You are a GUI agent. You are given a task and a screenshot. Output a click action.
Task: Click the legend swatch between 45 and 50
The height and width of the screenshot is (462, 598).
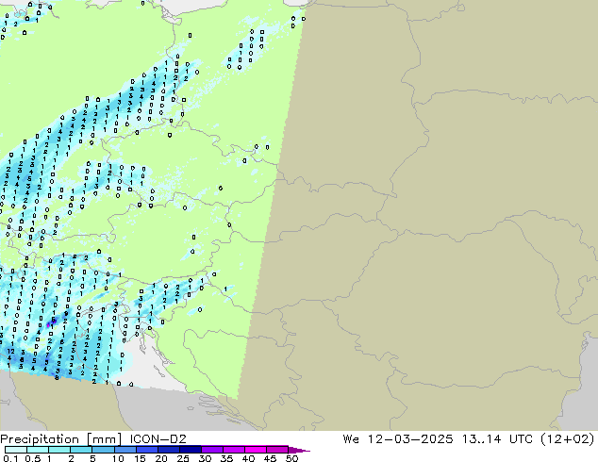pyautogui.click(x=277, y=450)
